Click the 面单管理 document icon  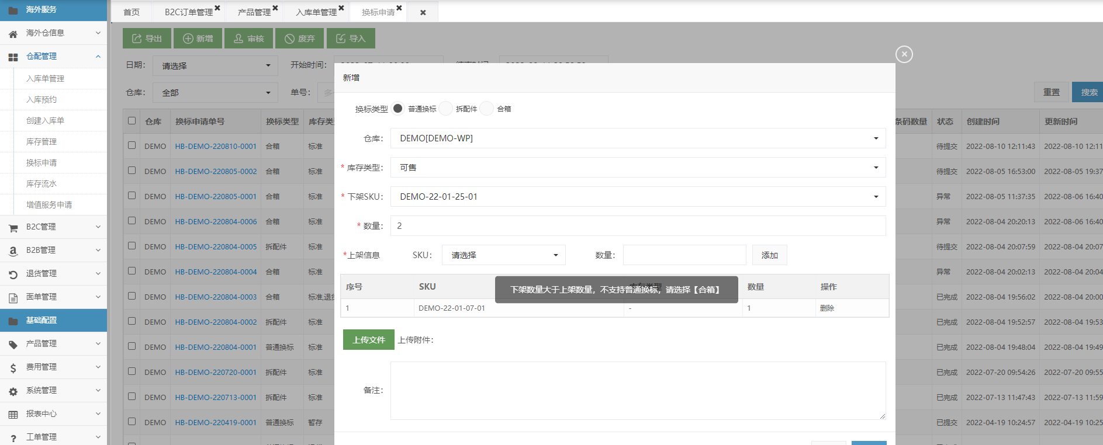13,298
